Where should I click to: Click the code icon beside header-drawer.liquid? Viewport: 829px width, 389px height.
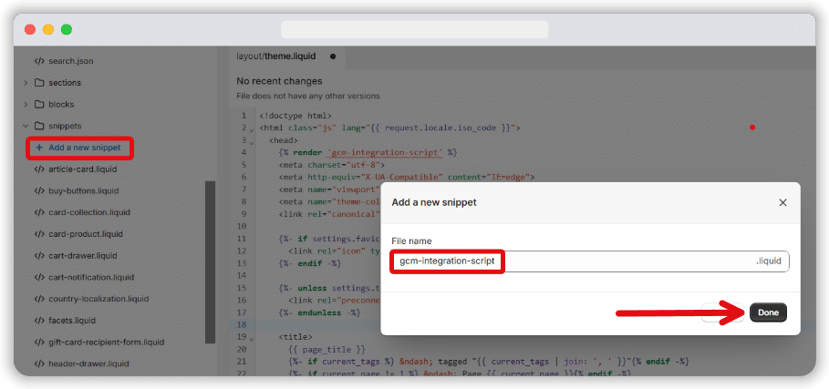(39, 363)
